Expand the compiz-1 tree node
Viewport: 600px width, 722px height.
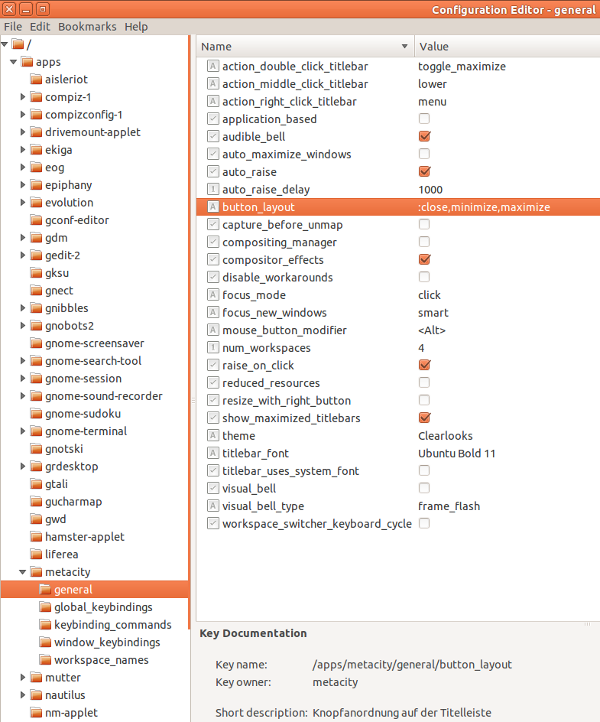click(23, 97)
